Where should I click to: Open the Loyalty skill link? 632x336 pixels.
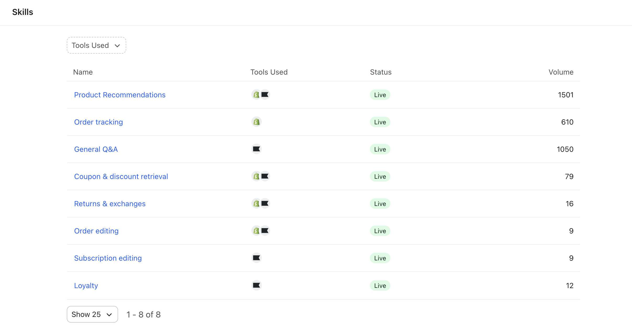(86, 285)
